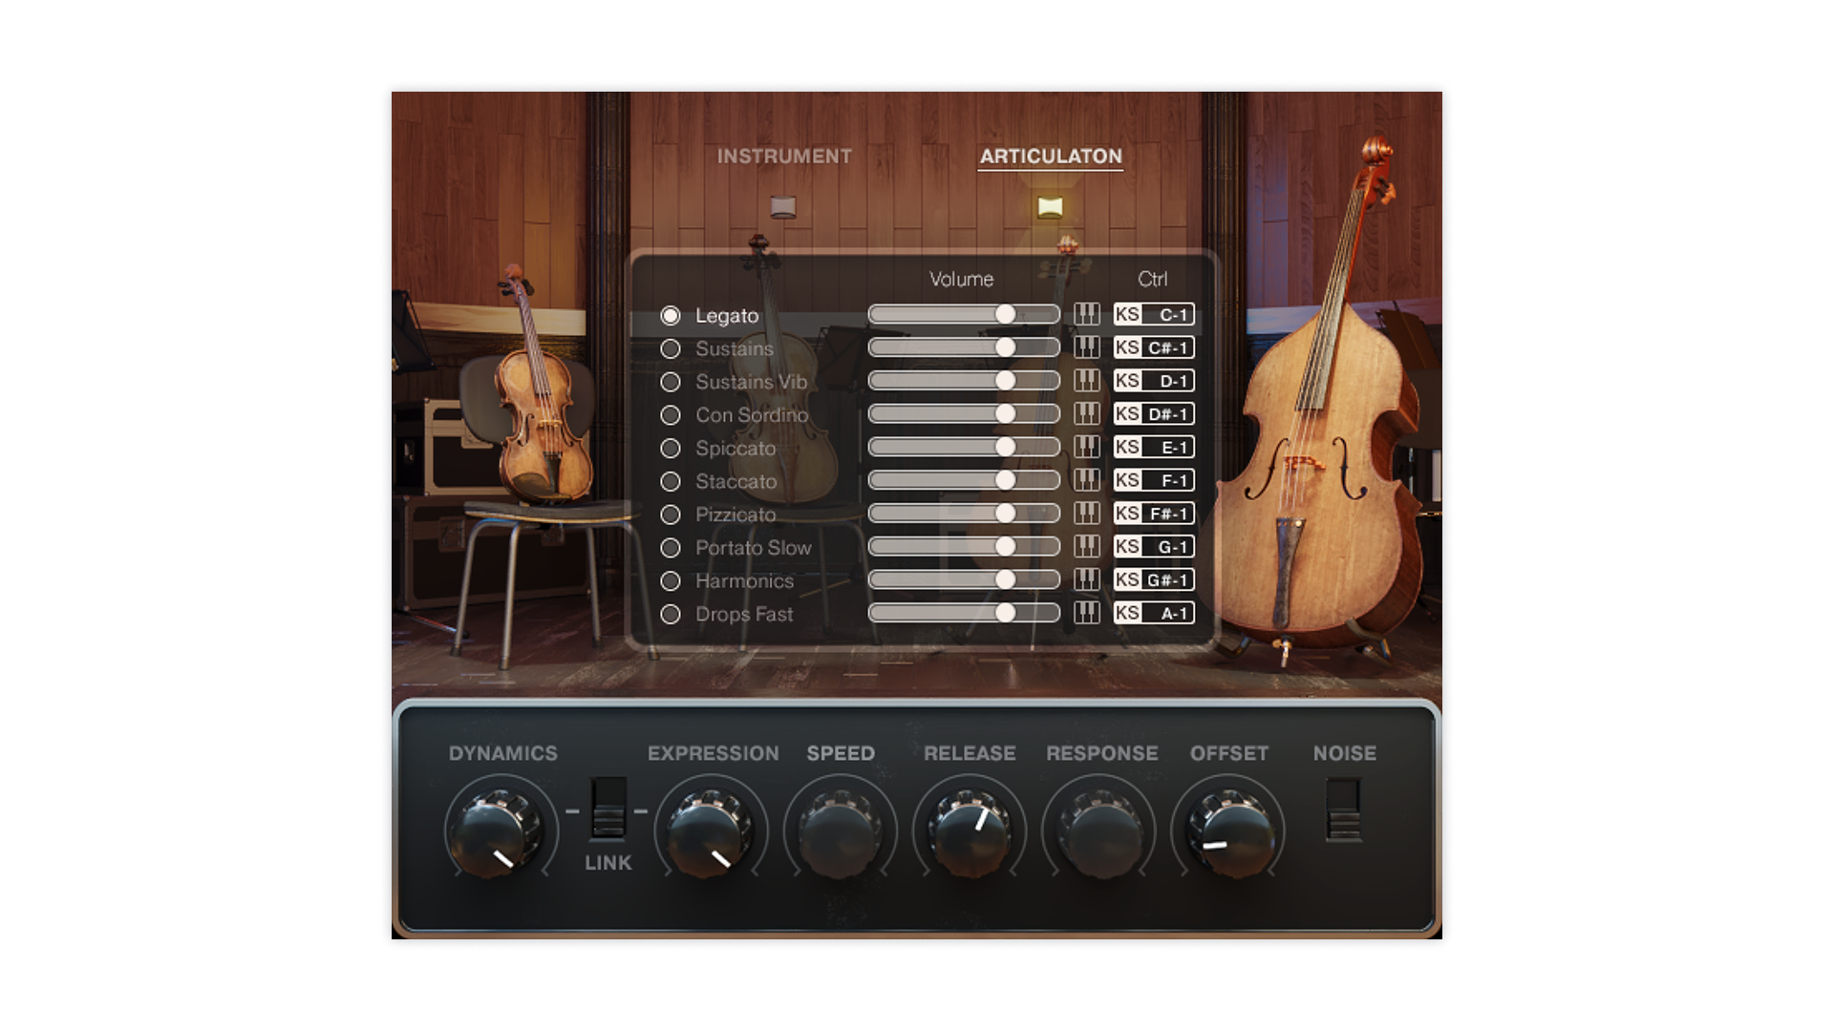Image resolution: width=1834 pixels, height=1031 pixels.
Task: Click the Staccato articulation label
Action: coord(736,481)
